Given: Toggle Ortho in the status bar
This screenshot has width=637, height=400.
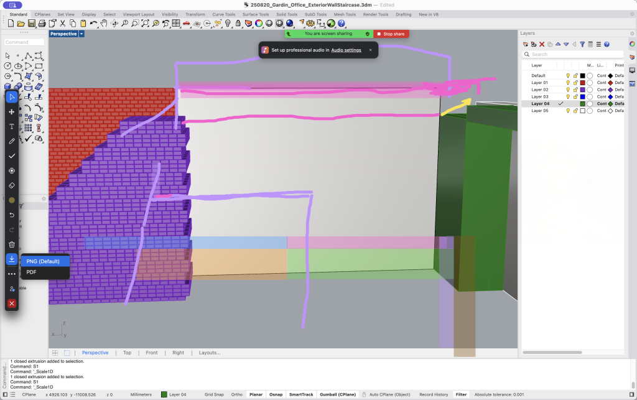Looking at the screenshot, I should point(237,394).
